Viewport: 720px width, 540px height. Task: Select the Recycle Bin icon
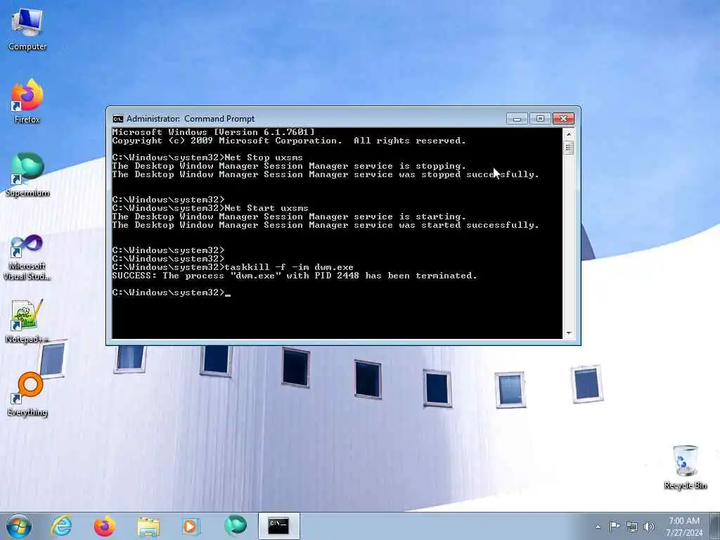click(x=685, y=467)
